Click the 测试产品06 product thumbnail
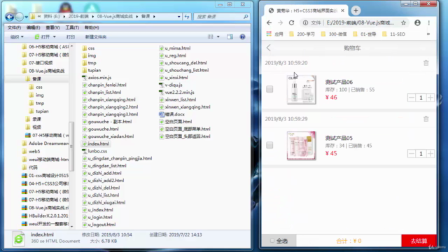The image size is (448, 252). pos(302,90)
